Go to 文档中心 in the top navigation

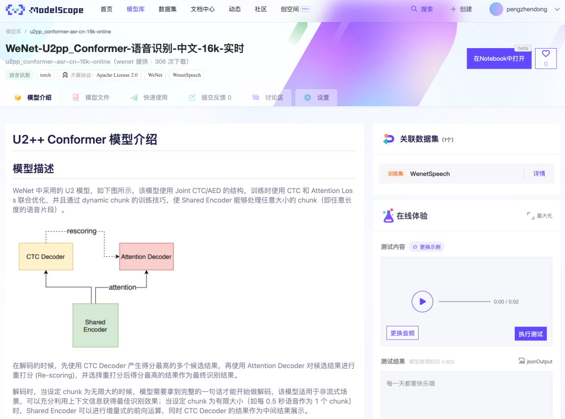[x=202, y=9]
